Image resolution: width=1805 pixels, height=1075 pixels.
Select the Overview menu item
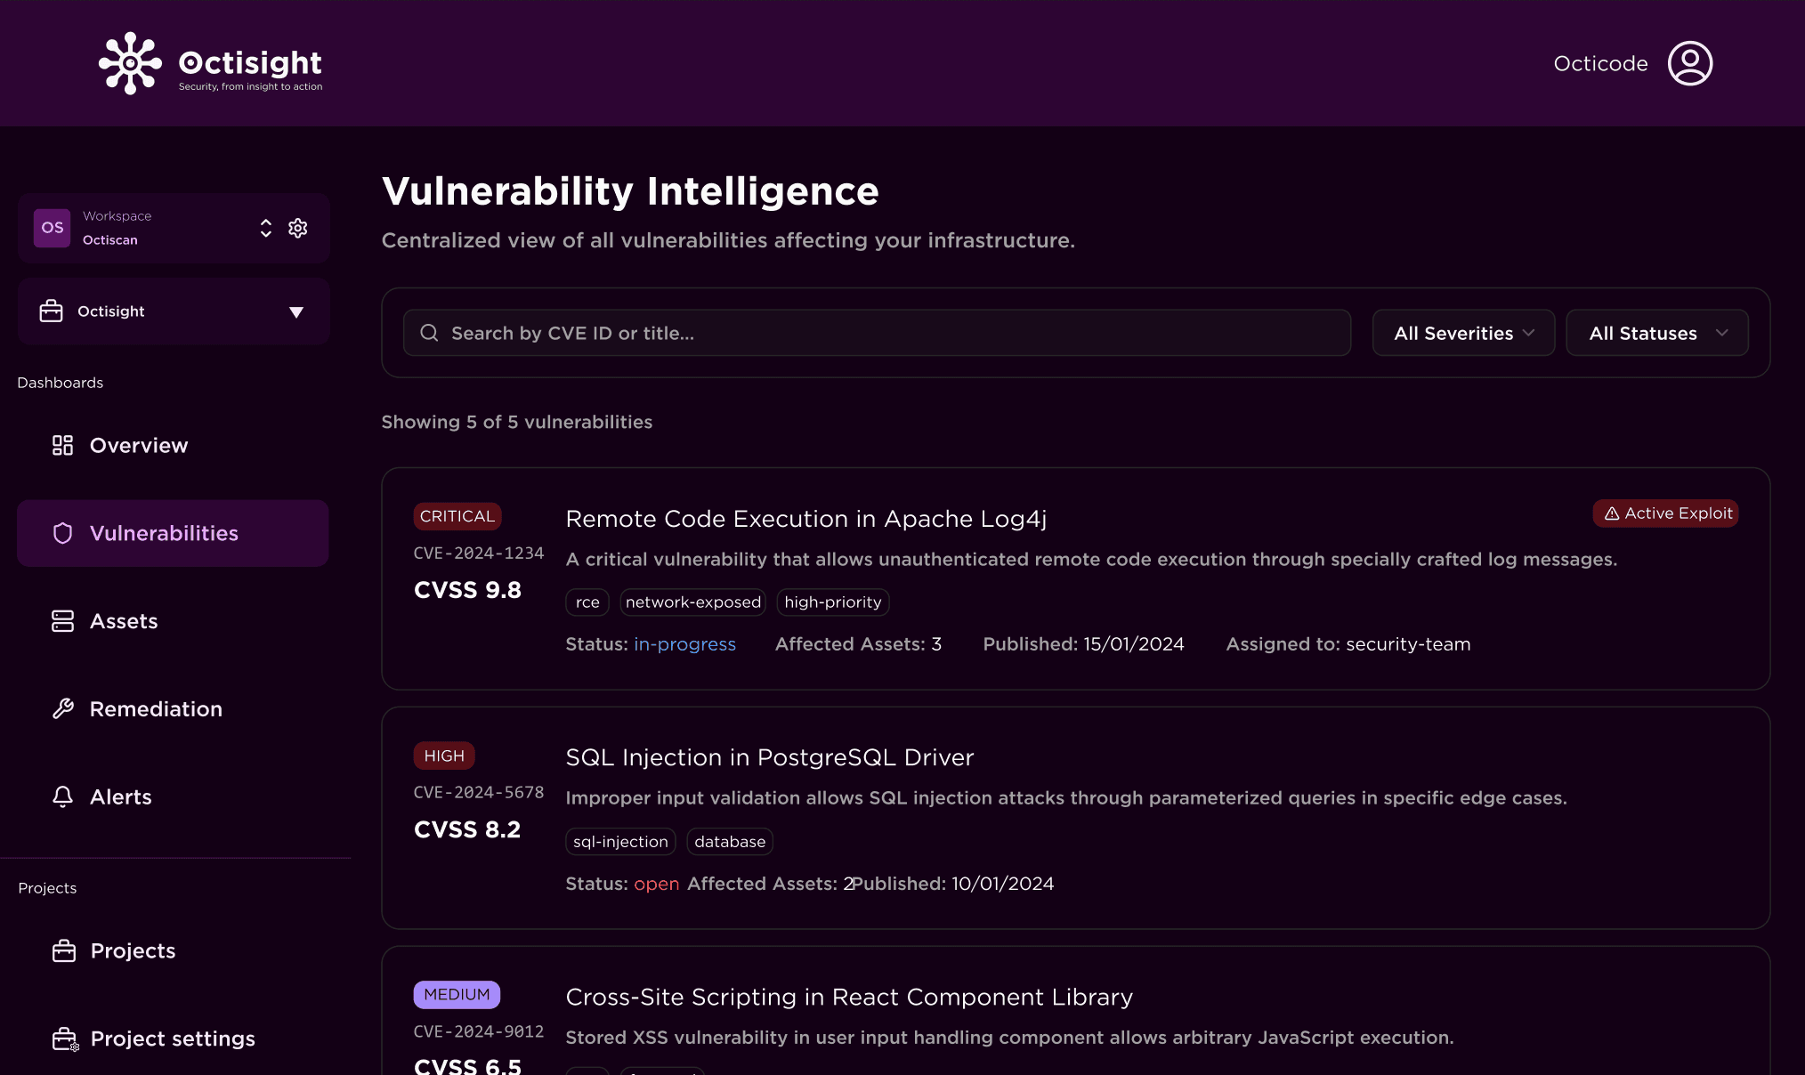point(138,445)
